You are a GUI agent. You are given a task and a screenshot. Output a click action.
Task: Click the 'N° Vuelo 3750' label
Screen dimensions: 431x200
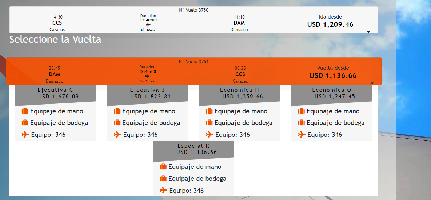(194, 10)
